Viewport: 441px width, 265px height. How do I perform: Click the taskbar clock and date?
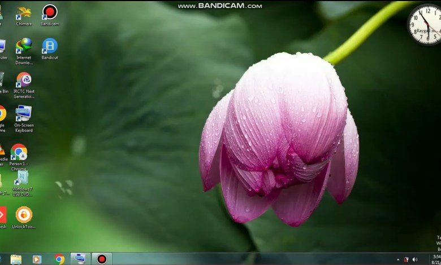[x=435, y=259]
